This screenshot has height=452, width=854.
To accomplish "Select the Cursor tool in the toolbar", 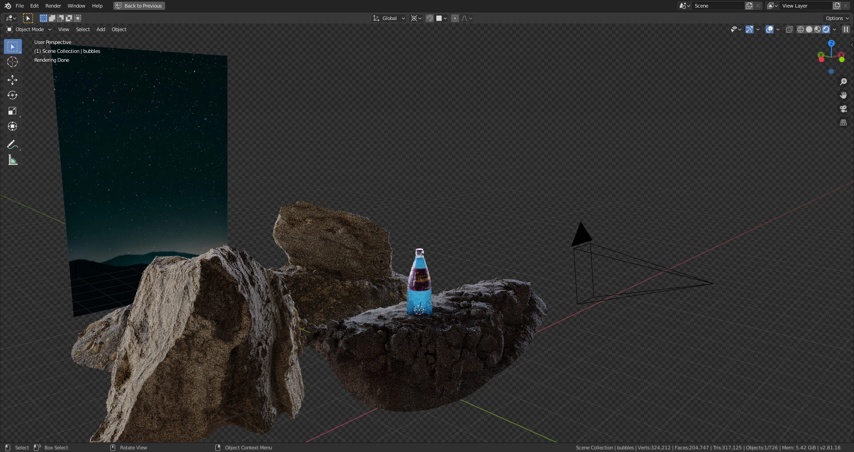I will click(x=12, y=62).
